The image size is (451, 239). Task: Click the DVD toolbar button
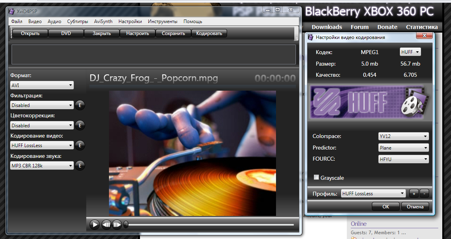[x=66, y=33]
